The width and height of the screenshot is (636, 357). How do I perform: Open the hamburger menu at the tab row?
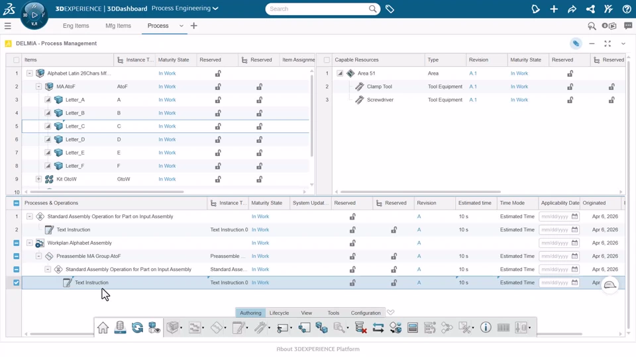[8, 26]
